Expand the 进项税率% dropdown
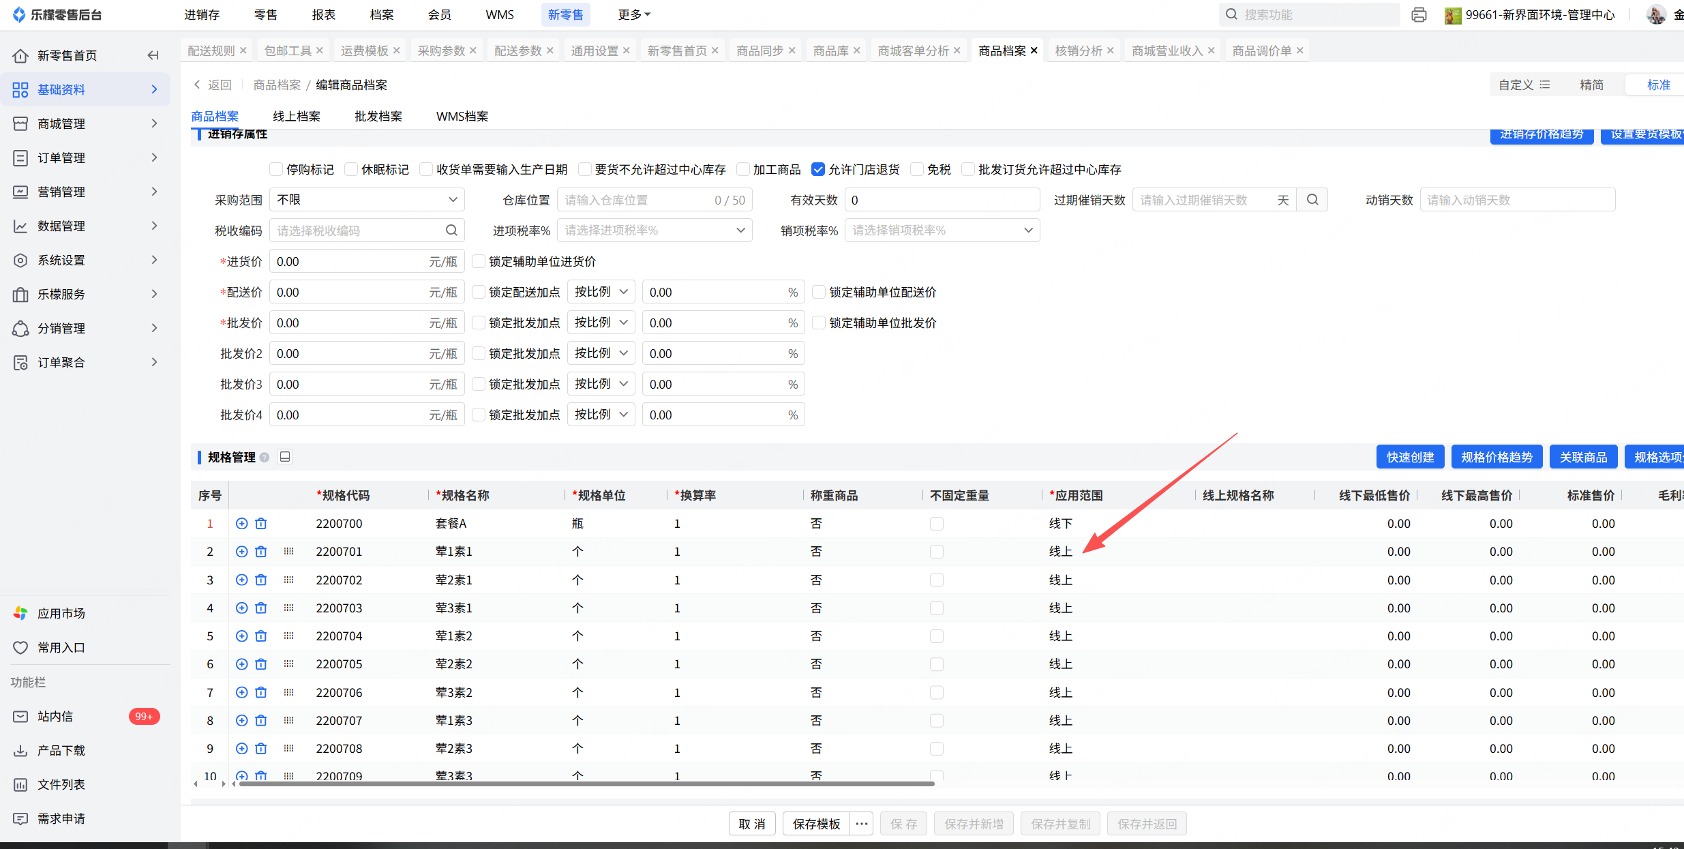The image size is (1684, 849). 655,230
